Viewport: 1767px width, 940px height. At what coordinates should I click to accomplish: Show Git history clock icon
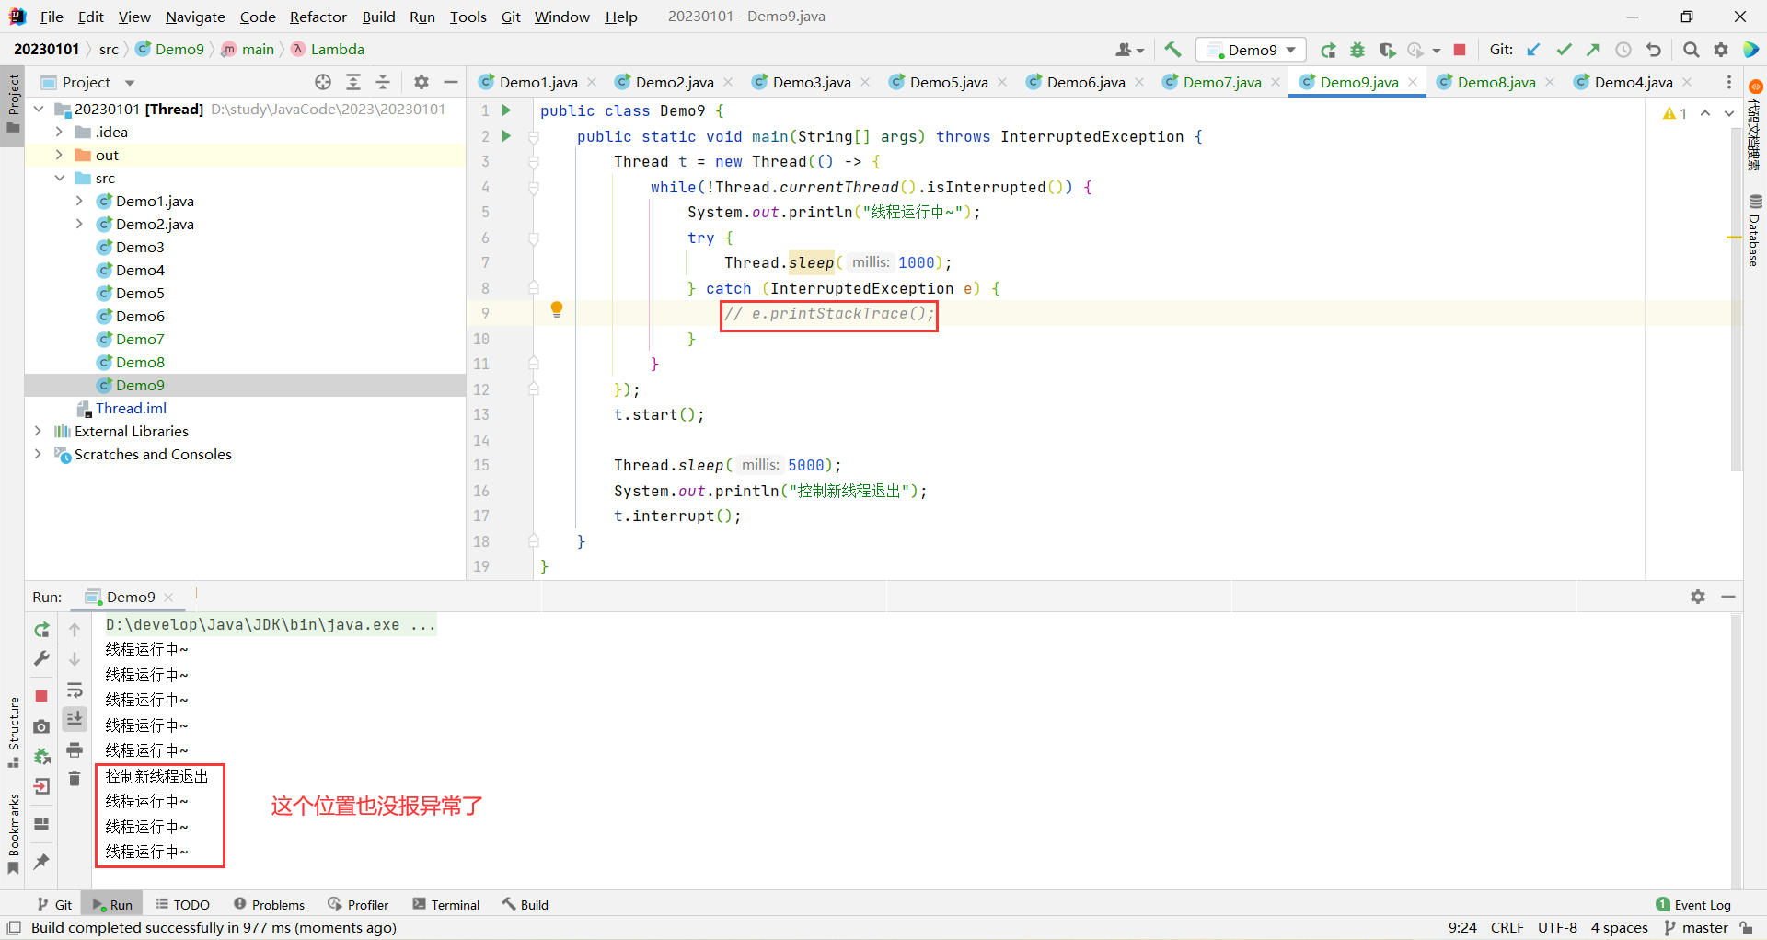[x=1623, y=50]
